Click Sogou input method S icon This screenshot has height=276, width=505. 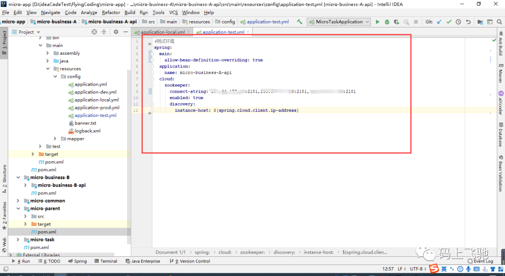(434, 269)
